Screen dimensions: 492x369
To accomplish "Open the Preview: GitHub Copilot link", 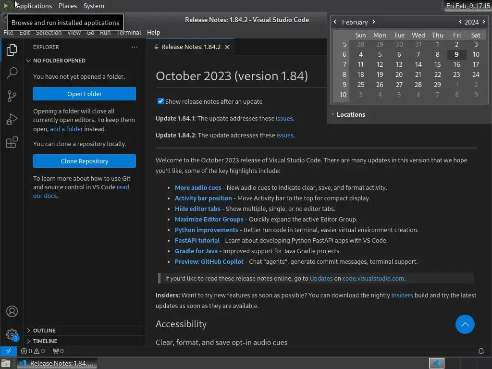I will tap(209, 262).
